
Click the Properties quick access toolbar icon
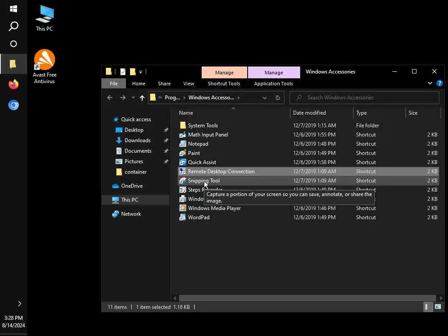click(x=123, y=72)
